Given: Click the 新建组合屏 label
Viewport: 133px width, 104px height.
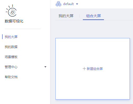Looking at the screenshot, I should tap(95, 69).
